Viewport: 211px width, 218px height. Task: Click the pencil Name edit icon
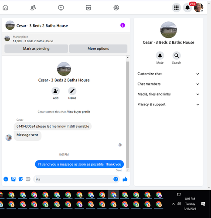tap(72, 91)
